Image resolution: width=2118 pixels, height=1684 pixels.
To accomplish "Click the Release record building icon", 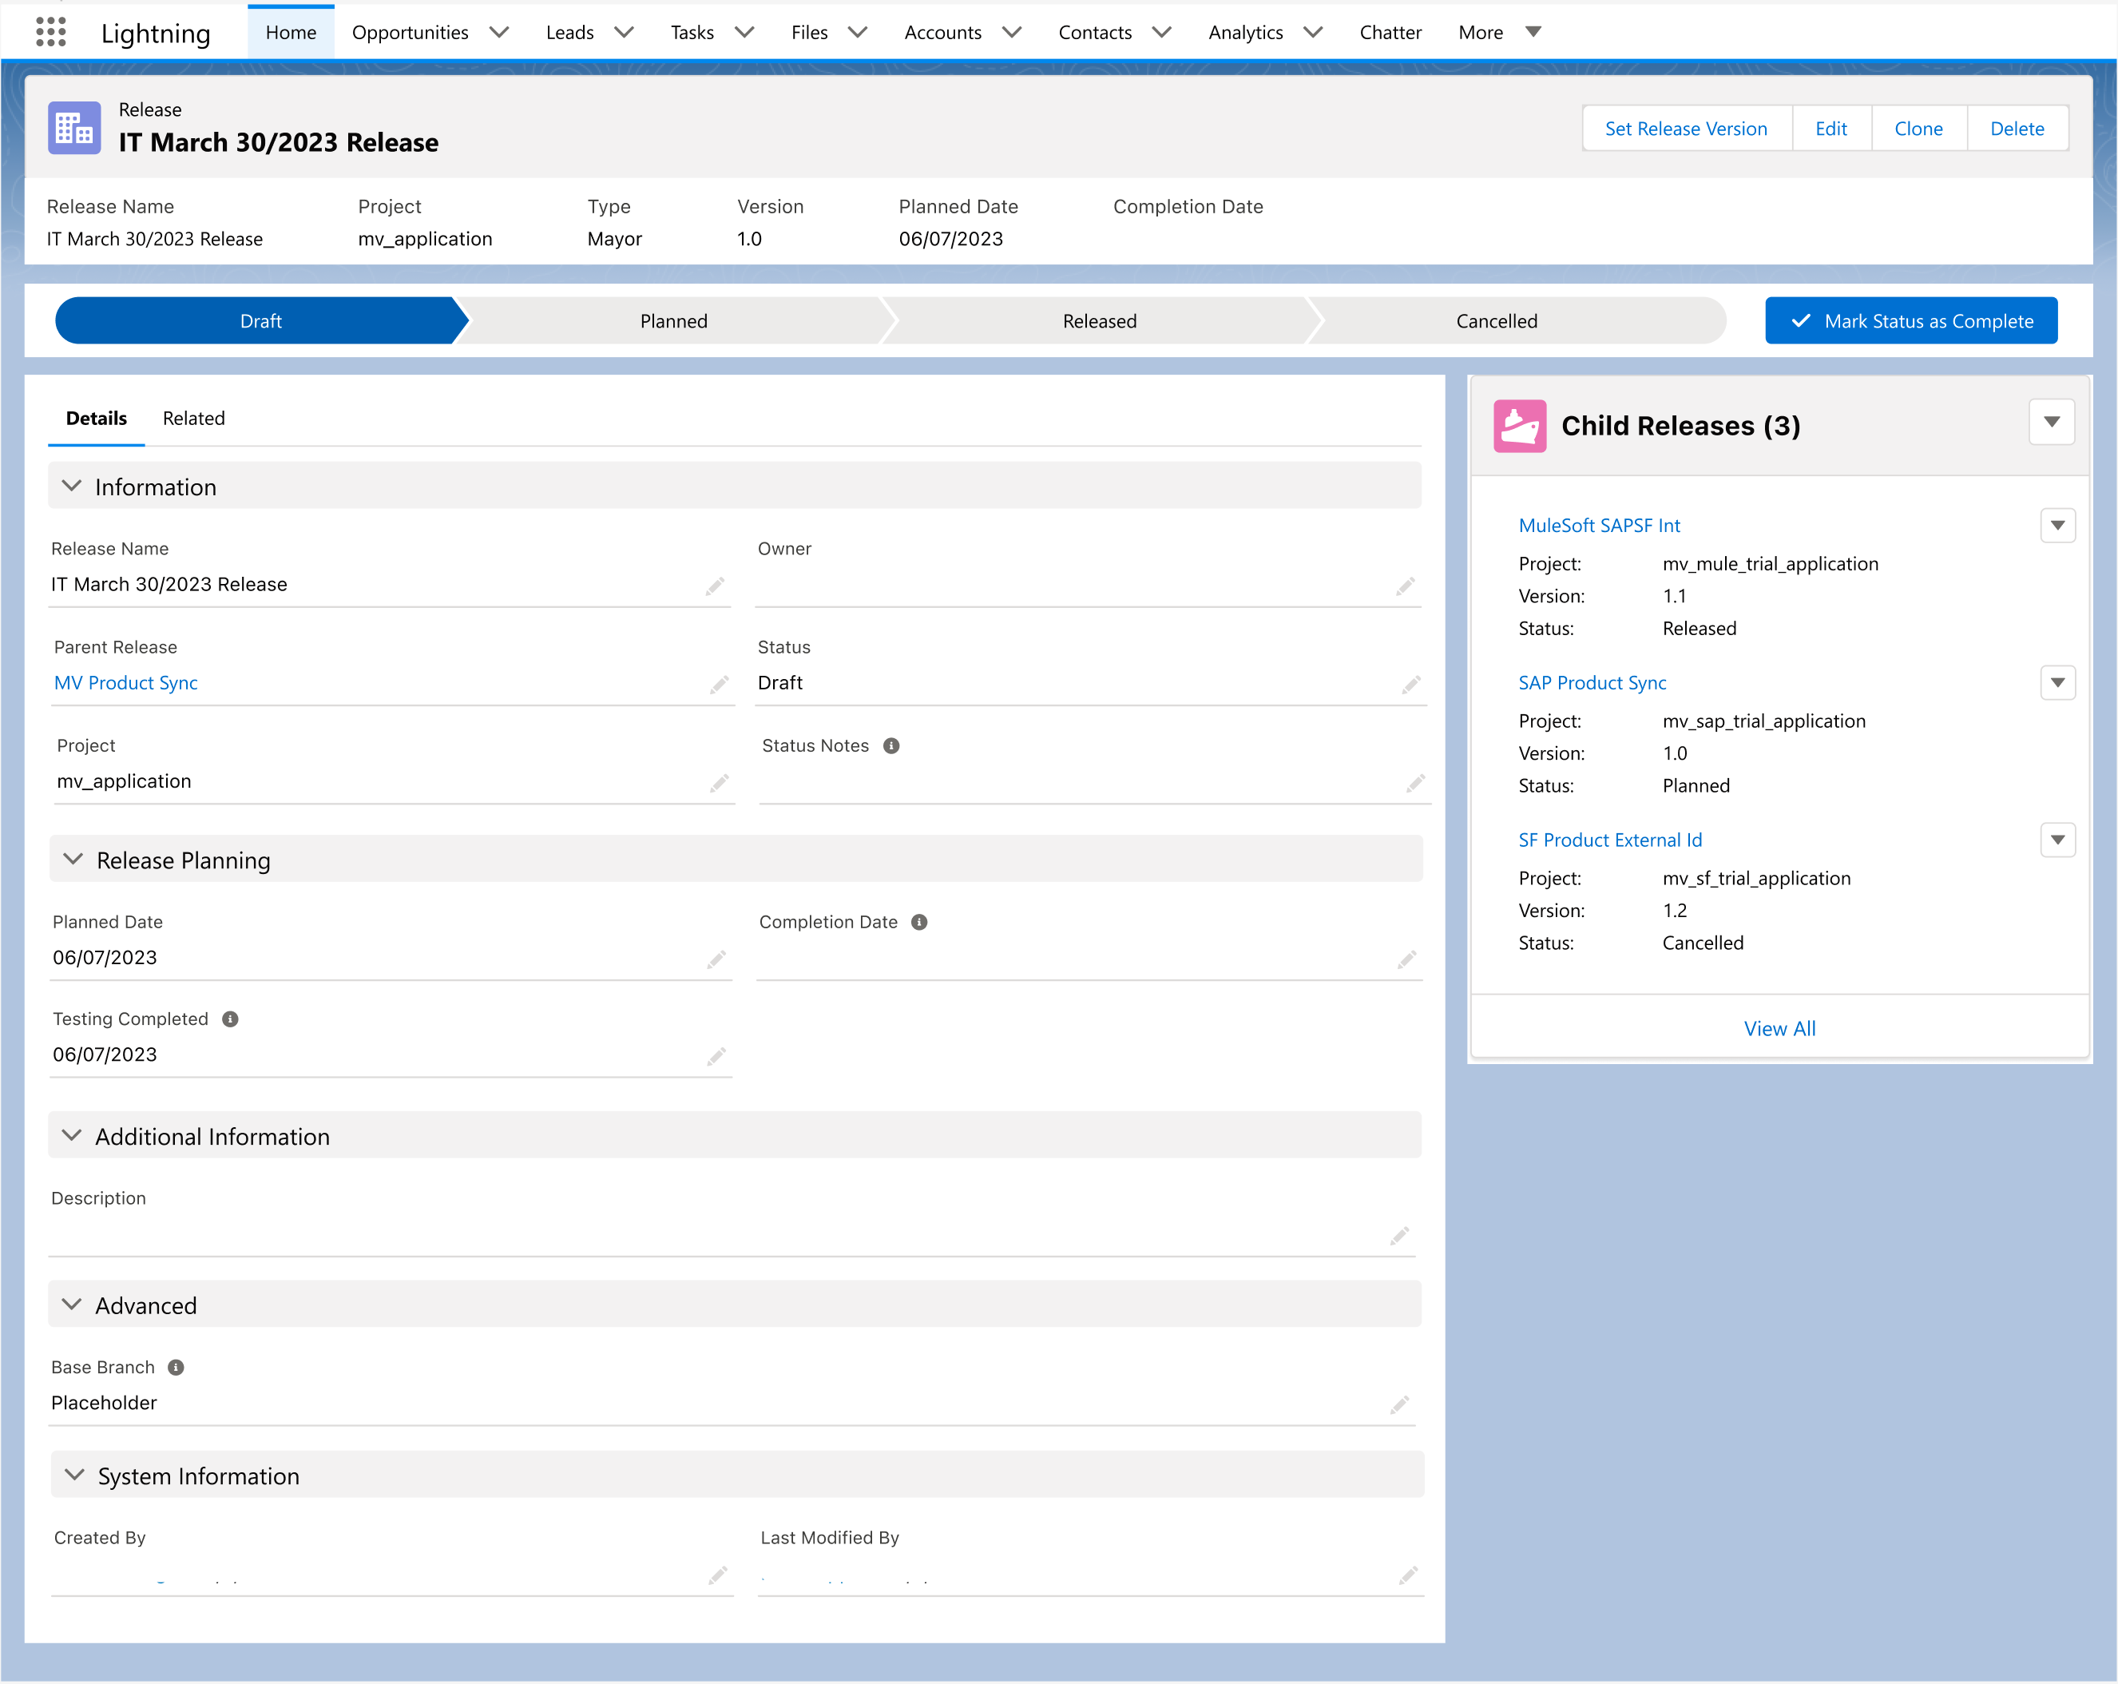I will (73, 128).
